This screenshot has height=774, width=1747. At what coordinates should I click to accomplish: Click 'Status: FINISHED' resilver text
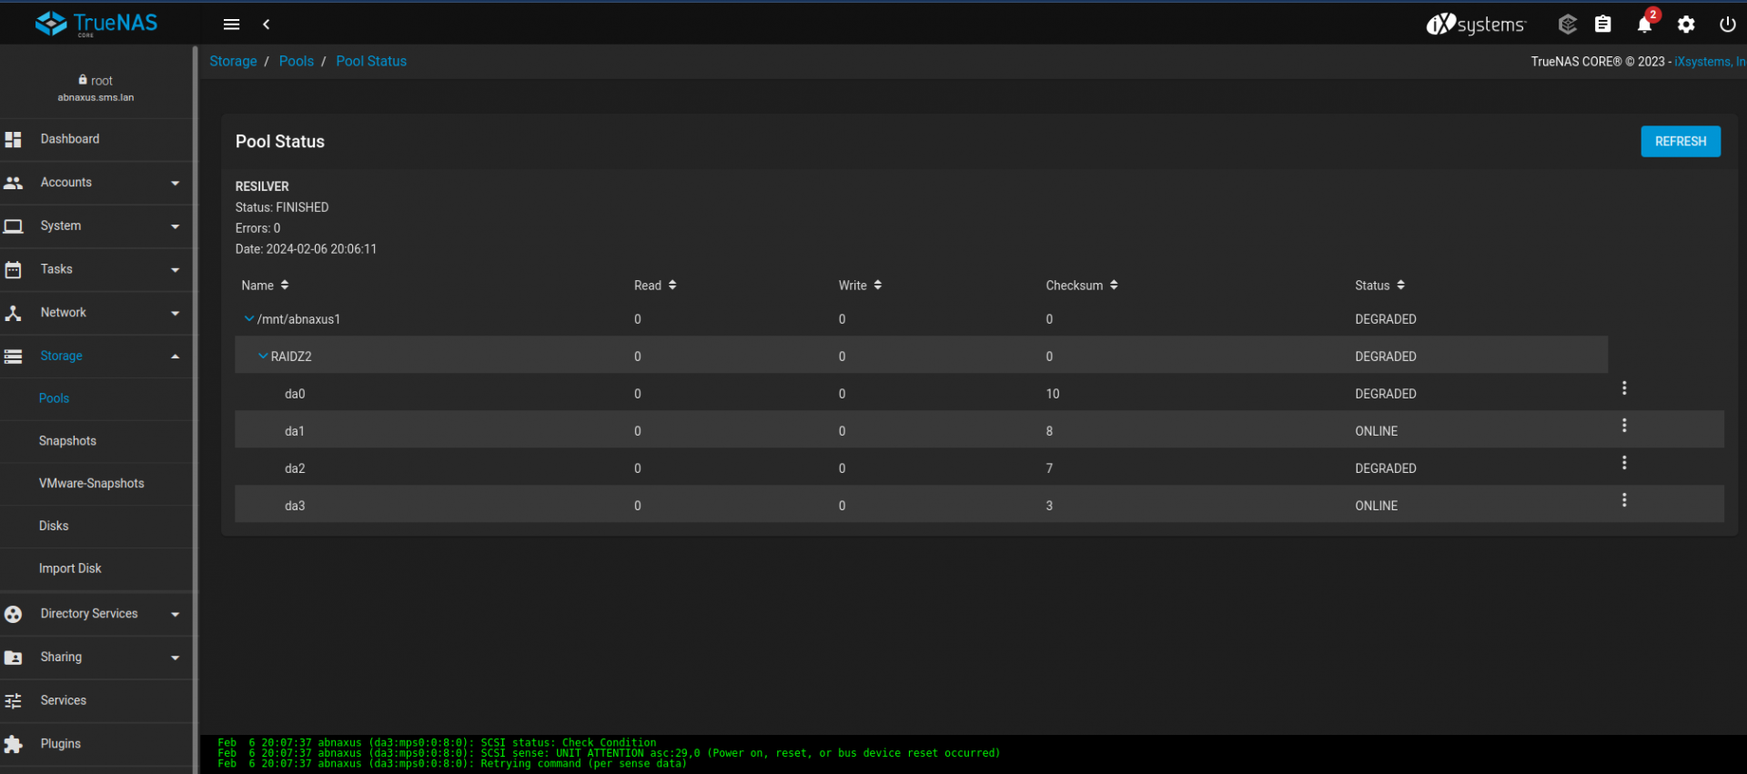click(282, 207)
